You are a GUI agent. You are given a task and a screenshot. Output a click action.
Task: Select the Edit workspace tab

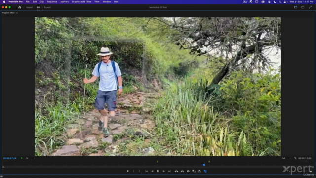point(39,7)
